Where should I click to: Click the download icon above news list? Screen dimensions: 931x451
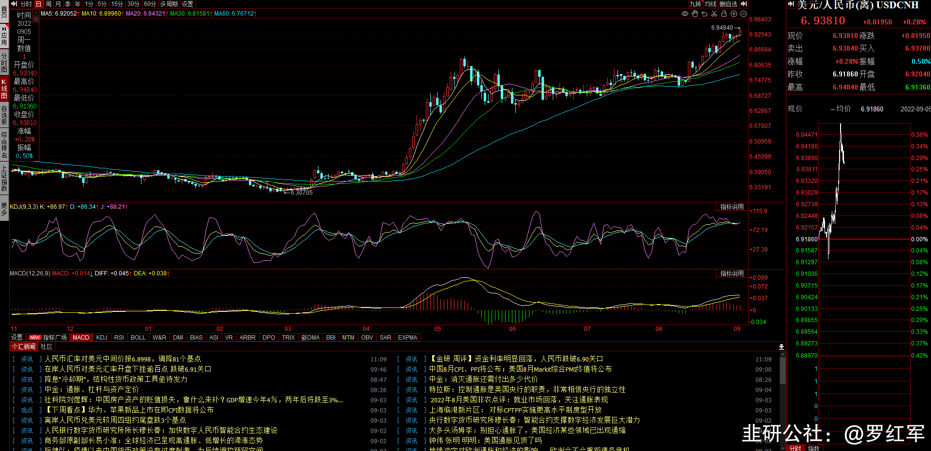coord(781,347)
